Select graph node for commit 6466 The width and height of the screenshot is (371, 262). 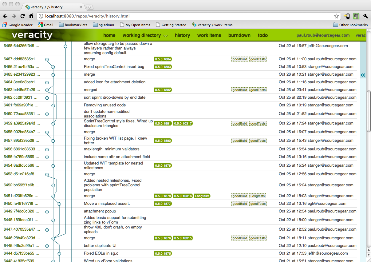pyautogui.click(x=53, y=67)
